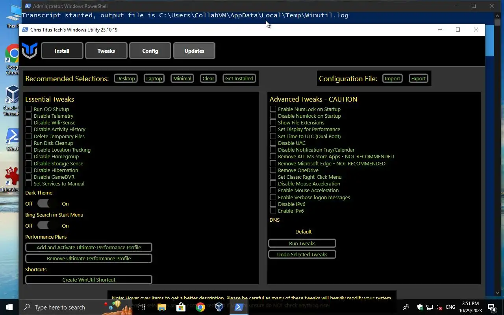Screen dimensions: 504x315
Task: Check Disable Hibernation
Action: point(28,170)
